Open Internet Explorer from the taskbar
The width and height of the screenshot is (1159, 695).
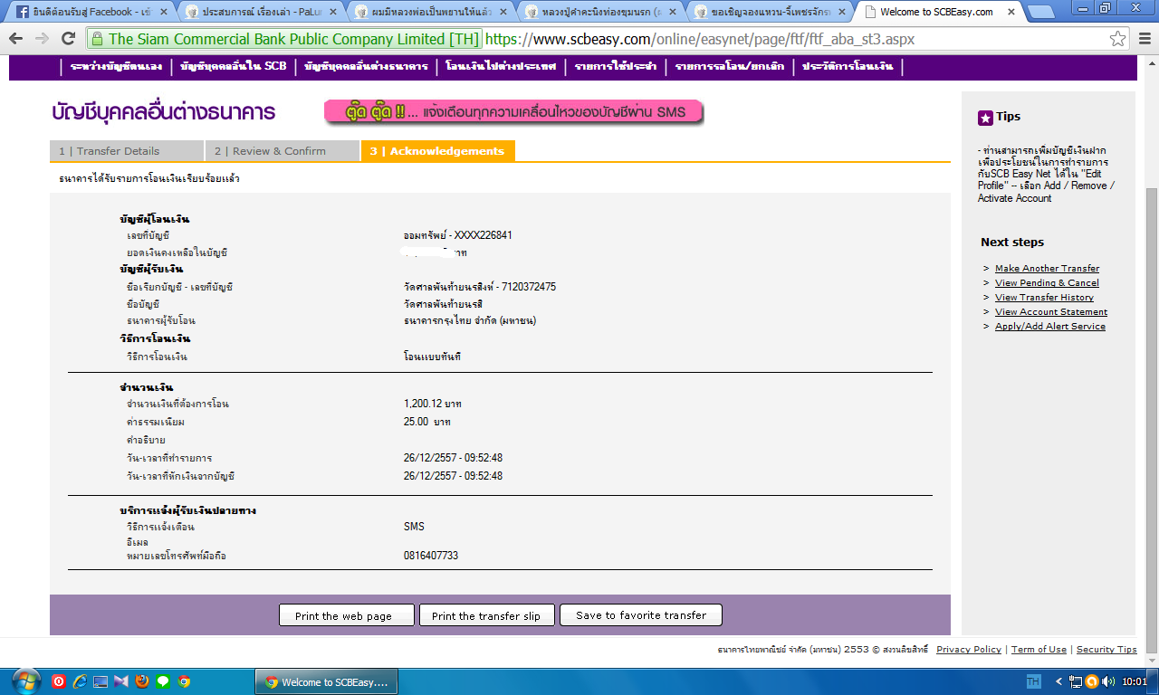click(80, 681)
